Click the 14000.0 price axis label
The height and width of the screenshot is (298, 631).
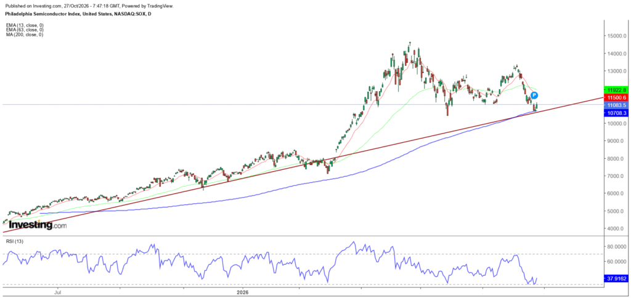click(616, 54)
